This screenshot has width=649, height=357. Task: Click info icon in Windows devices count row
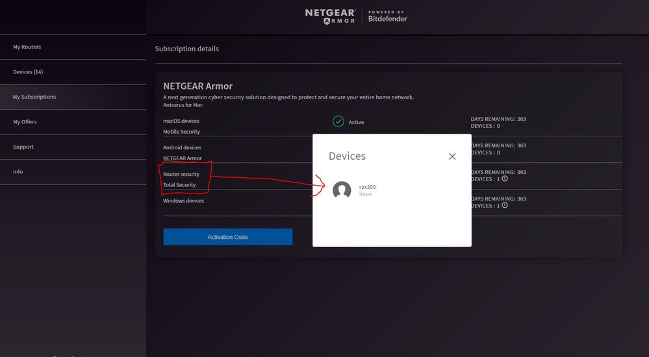505,205
